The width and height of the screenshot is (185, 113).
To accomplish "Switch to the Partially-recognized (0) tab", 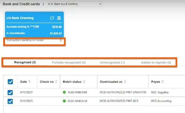I will point(69,62).
